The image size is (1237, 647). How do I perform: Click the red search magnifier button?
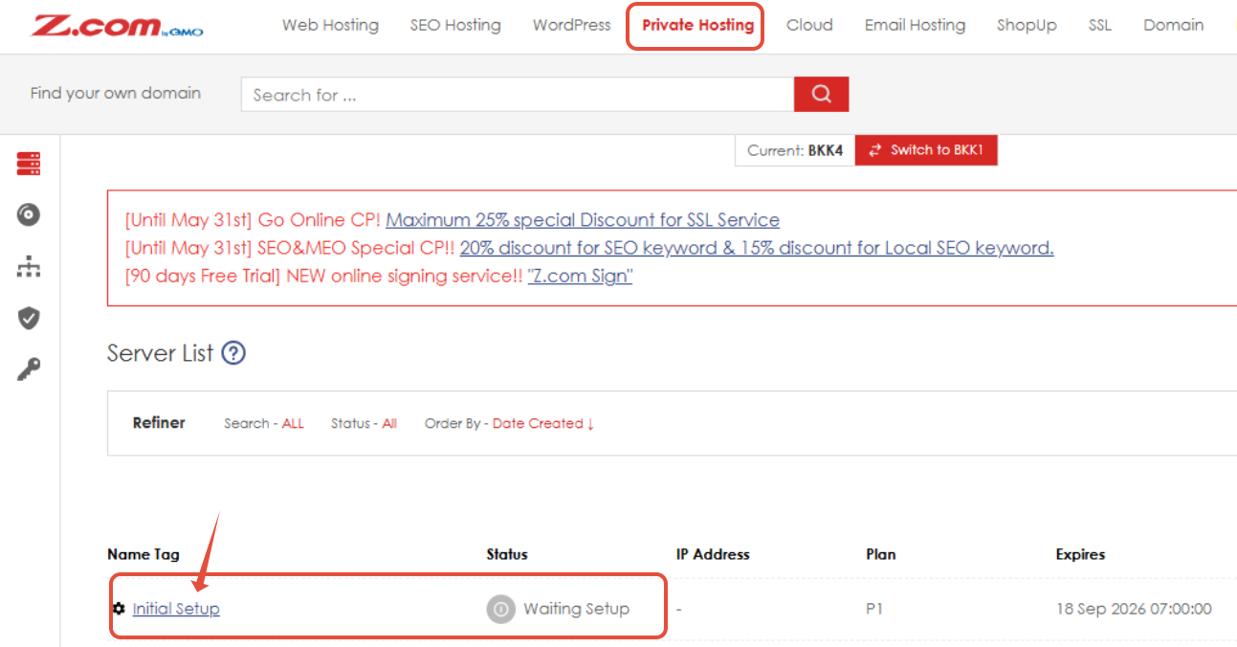[x=821, y=94]
